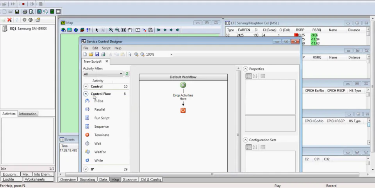This screenshot has width=375, height=188.
Task: Select the If-Else activity
Action: [98, 101]
